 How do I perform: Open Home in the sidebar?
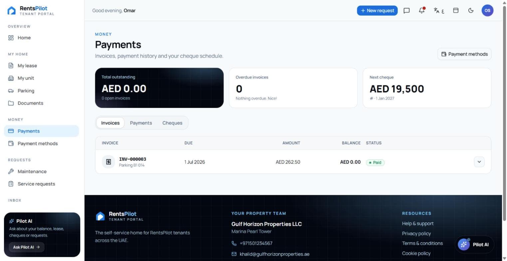[x=41, y=38]
